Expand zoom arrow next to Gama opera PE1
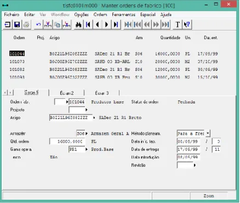Image resolution: width=240 pixels, height=203 pixels. coord(87,149)
